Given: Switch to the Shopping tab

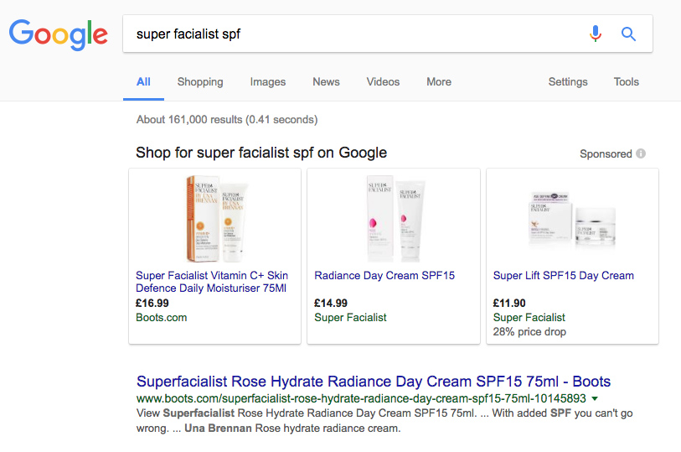Looking at the screenshot, I should coord(200,82).
